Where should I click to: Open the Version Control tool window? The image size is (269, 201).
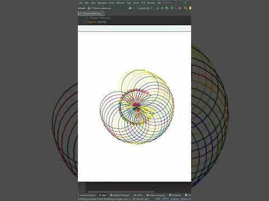87,195
